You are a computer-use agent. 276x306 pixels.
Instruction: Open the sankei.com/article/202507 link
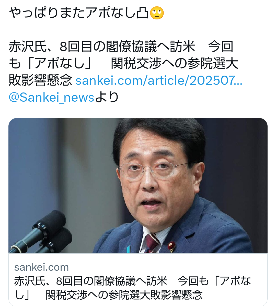coord(159,80)
